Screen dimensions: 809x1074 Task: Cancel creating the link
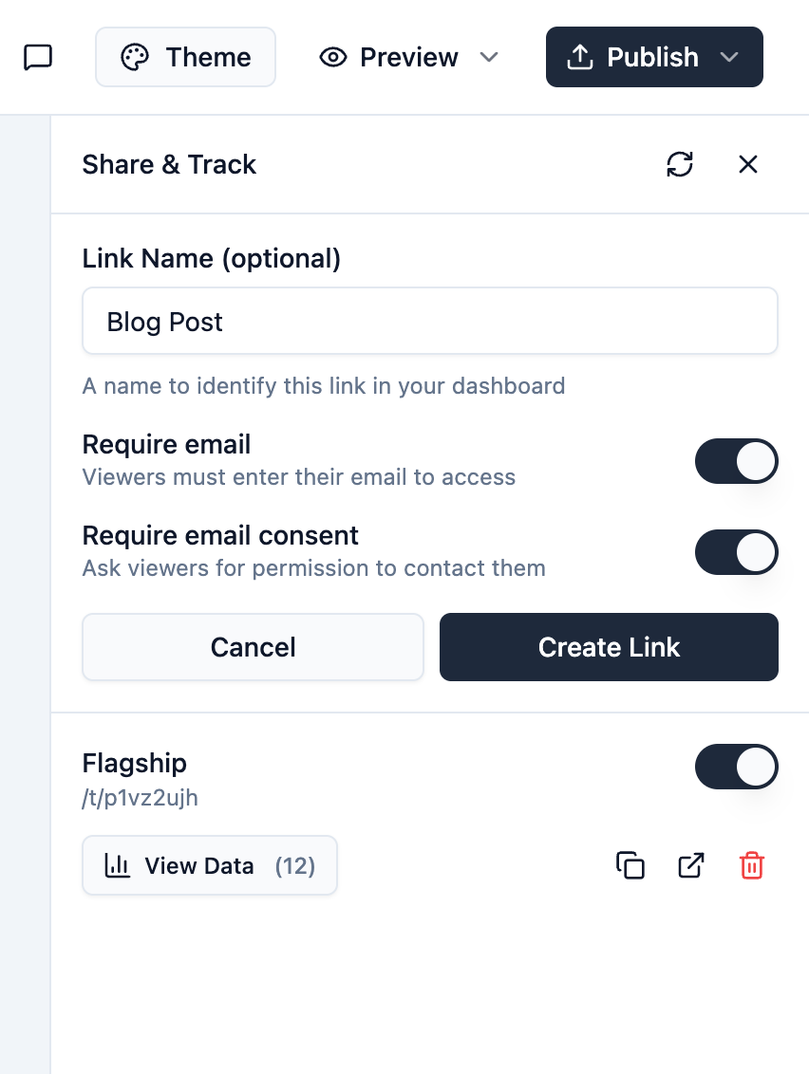click(253, 647)
